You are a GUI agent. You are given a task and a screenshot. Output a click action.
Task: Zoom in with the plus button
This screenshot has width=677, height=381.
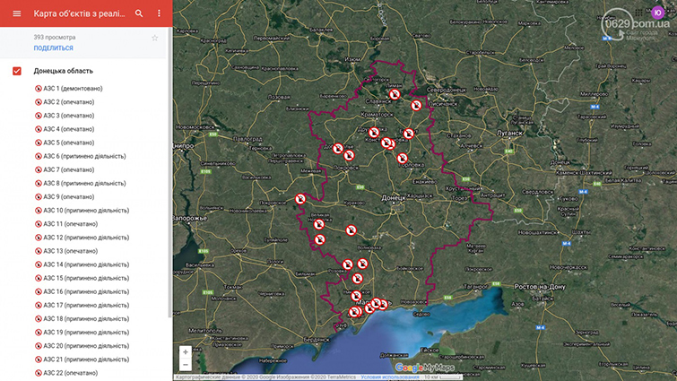(186, 352)
